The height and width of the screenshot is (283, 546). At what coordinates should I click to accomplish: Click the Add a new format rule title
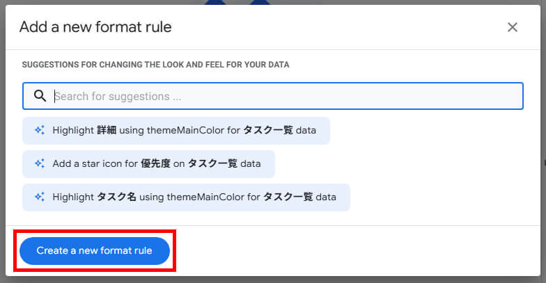(95, 27)
